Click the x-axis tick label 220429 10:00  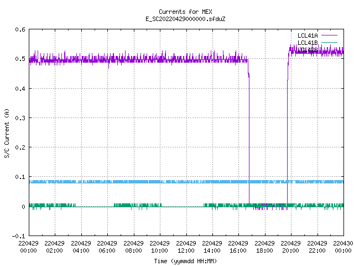[x=159, y=247]
